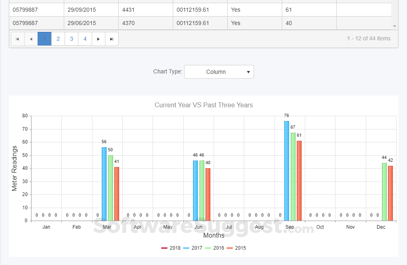Advance to the next page arrow
The width and height of the screenshot is (407, 265).
click(99, 39)
